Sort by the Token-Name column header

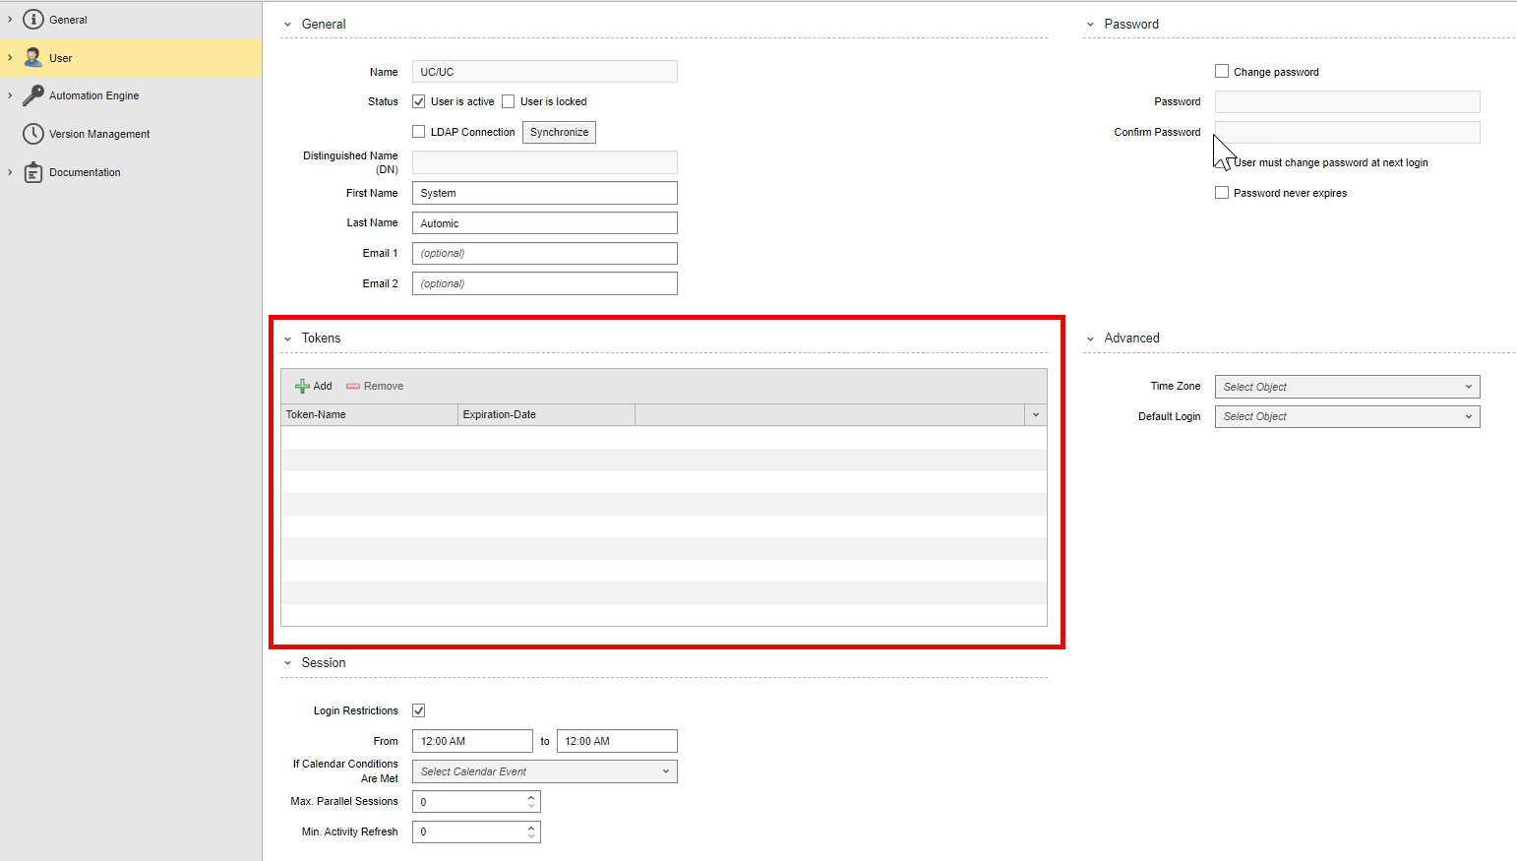[x=369, y=415]
